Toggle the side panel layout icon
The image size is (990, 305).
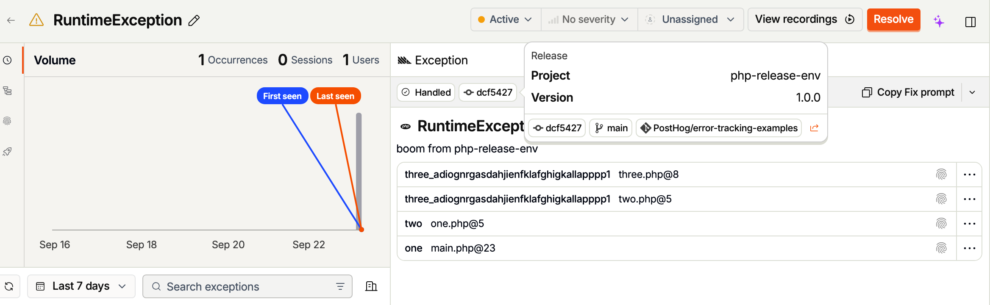[x=971, y=22]
